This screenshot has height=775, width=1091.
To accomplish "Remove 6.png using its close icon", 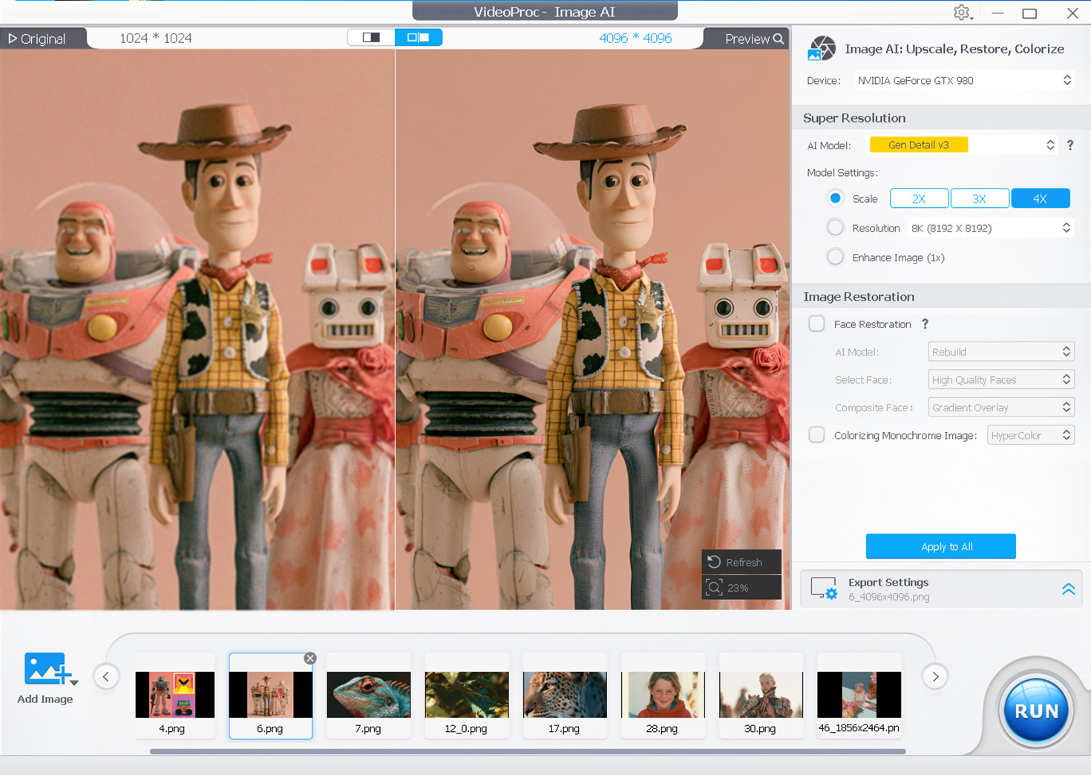I will click(310, 658).
